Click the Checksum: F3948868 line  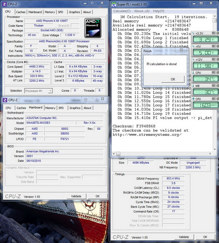click(134, 126)
